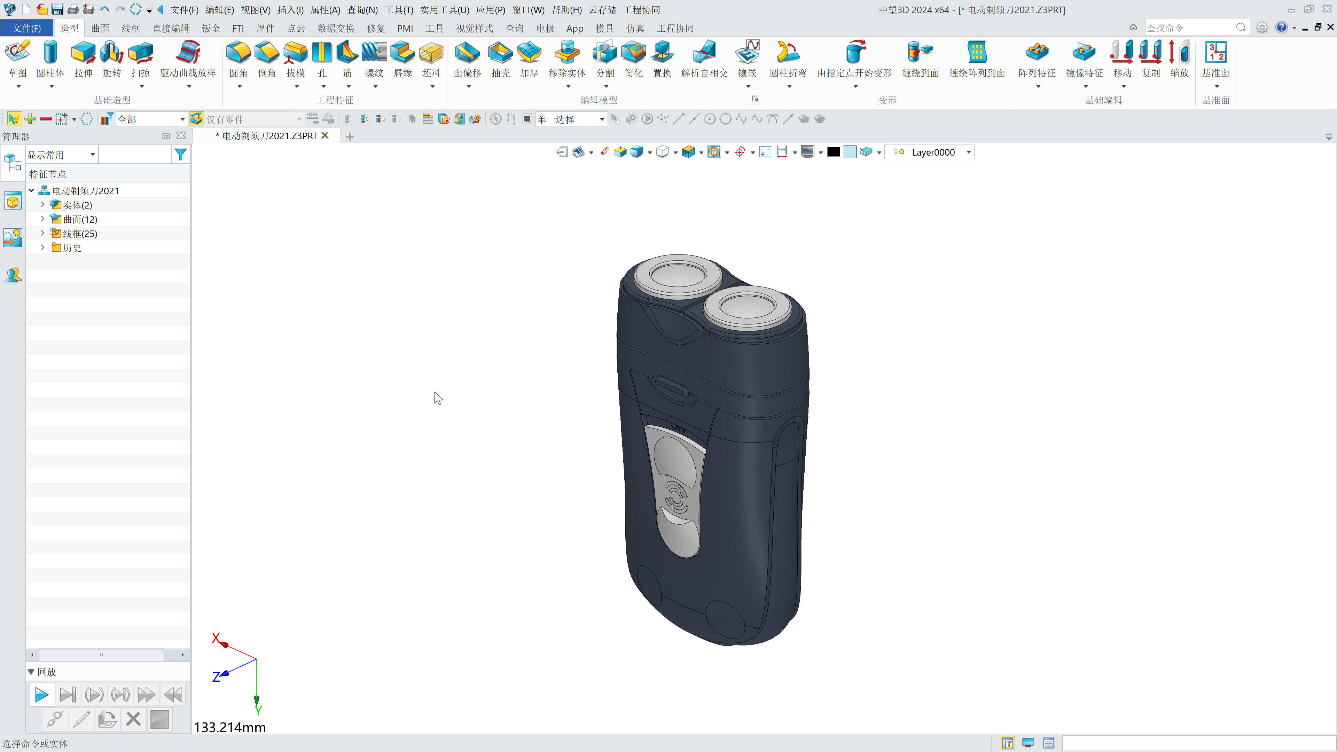The image size is (1337, 752).
Task: Click the 圆柱体 cylinder tool
Action: point(50,59)
